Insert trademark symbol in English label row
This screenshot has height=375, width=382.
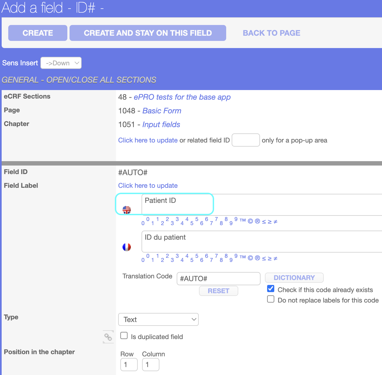click(x=242, y=220)
